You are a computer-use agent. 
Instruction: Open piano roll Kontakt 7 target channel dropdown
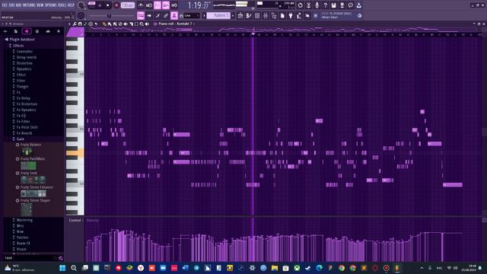point(175,24)
